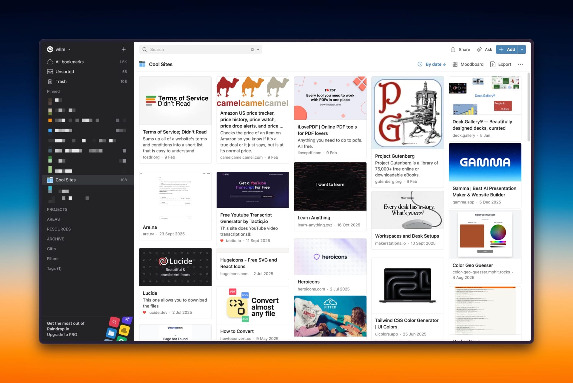573x383 pixels.
Task: Click the blue Add button
Action: tap(507, 50)
